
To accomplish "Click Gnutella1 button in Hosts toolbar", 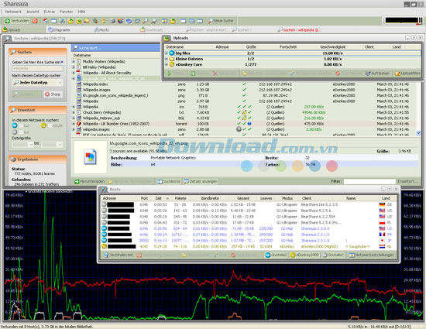I will coord(333,255).
